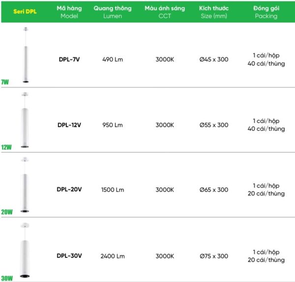The height and width of the screenshot is (282, 295).
Task: Click the DPL-12V pendant lamp image
Action: pos(25,120)
